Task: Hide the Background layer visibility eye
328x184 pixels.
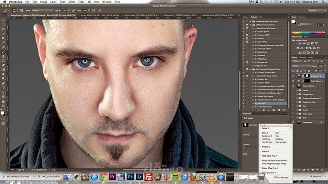Action: coord(293,122)
